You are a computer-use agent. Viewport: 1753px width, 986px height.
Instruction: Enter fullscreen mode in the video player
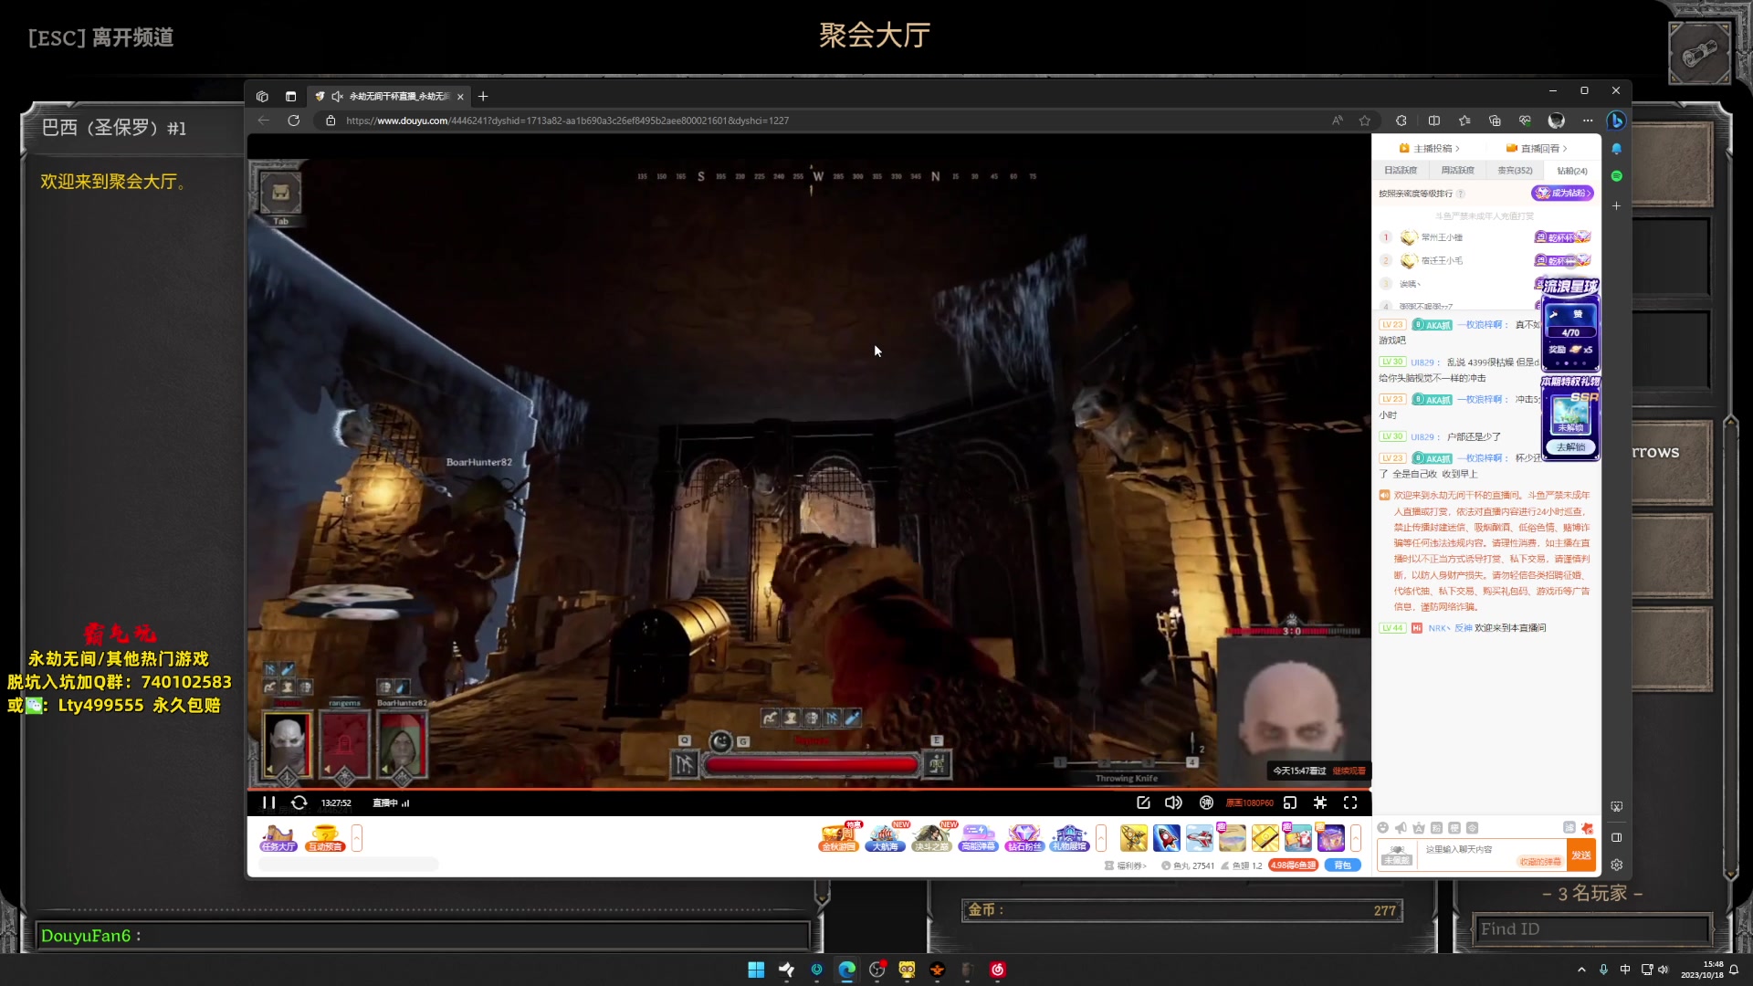tap(1350, 802)
